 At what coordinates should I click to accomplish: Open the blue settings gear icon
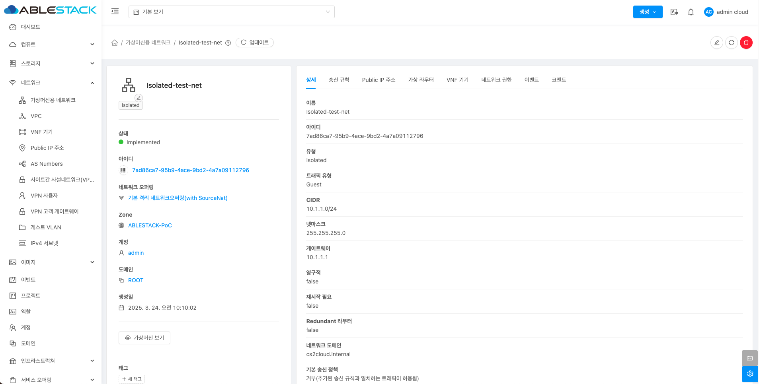(x=750, y=374)
